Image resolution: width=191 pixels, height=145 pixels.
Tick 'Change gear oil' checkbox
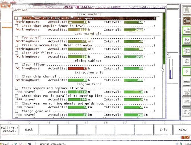pyautogui.click(x=16, y=111)
